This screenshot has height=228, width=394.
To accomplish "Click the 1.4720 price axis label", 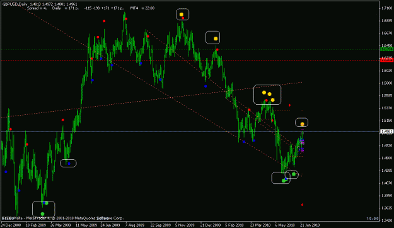I will (x=386, y=145).
